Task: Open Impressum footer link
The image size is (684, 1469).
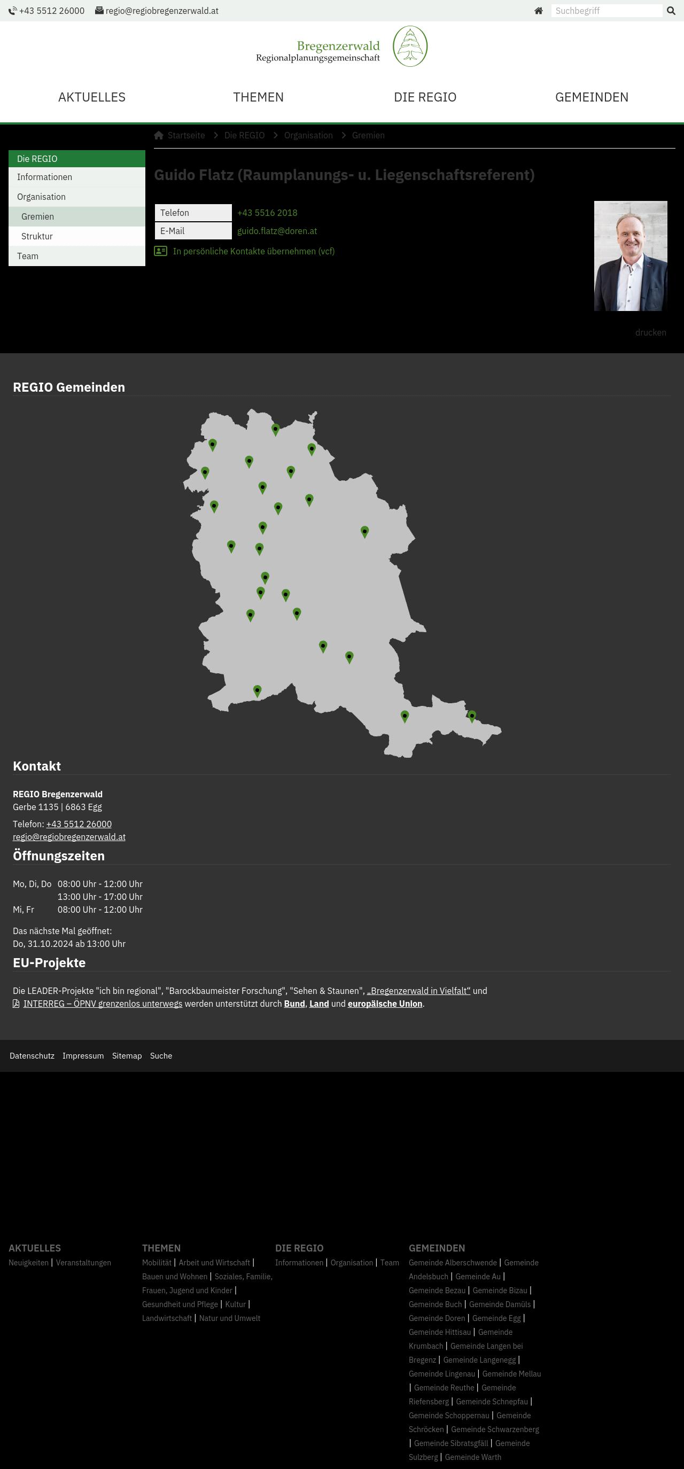Action: click(x=83, y=1055)
